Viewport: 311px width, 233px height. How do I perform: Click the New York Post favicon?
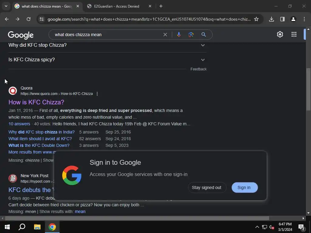pos(13,178)
